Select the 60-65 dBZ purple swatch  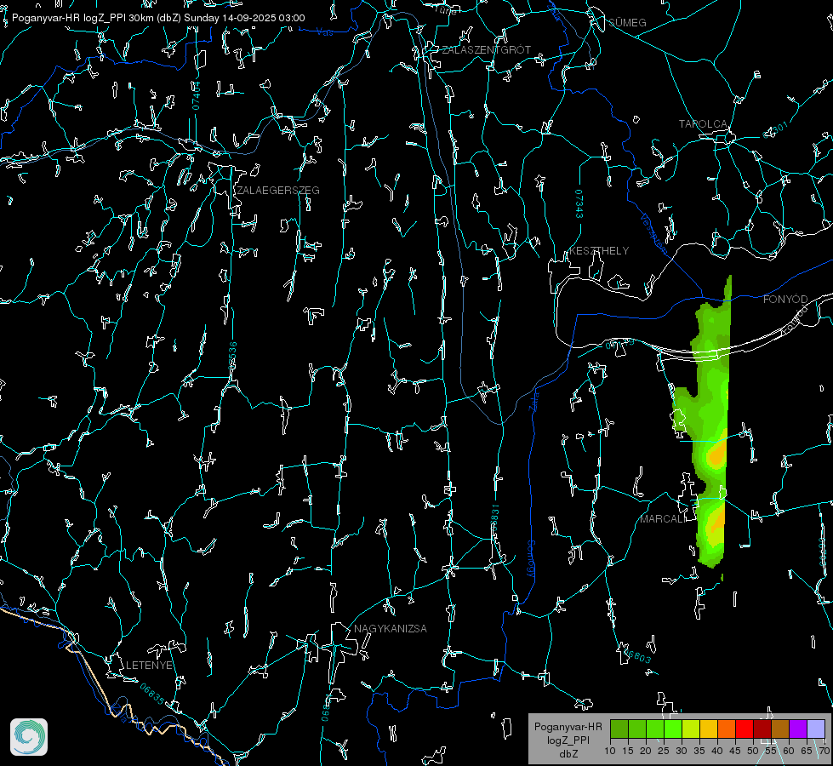tap(798, 729)
